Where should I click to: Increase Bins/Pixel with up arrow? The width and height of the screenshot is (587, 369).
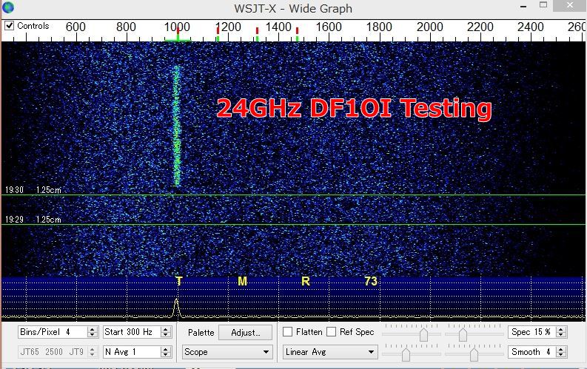(x=93, y=329)
